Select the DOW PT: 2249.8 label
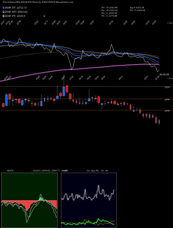 pos(15,16)
